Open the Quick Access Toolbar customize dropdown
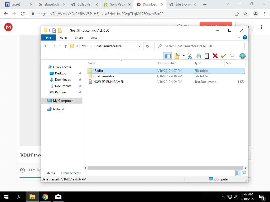 pos(65,31)
